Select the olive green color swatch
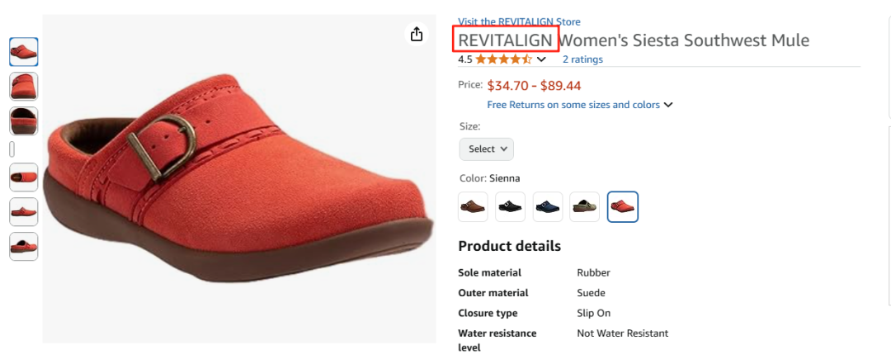 pyautogui.click(x=585, y=206)
